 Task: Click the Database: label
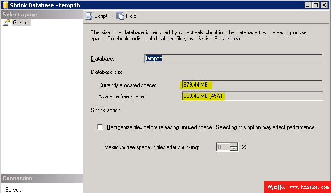tap(102, 59)
